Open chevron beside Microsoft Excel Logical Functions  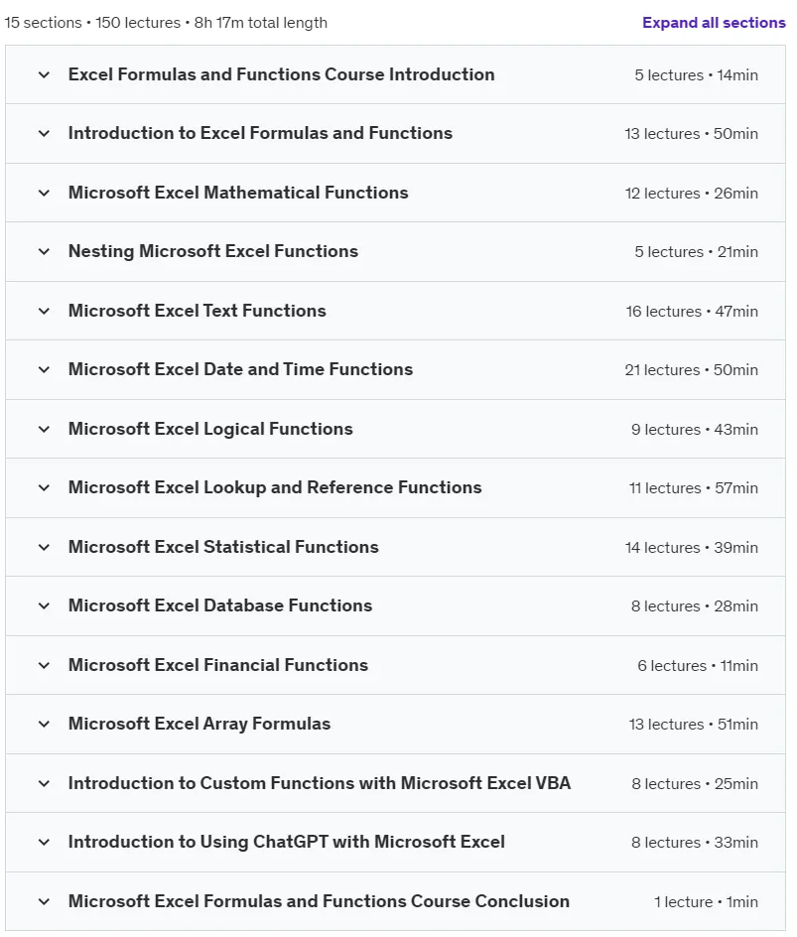click(x=45, y=429)
